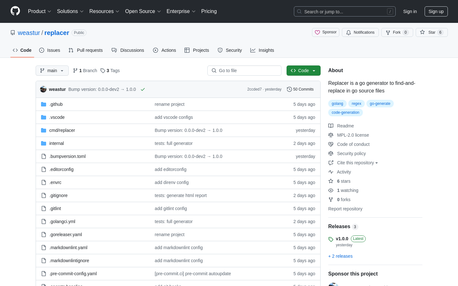Click the Code of conduct heart icon
Screen dimensions: 458x286
point(331,144)
